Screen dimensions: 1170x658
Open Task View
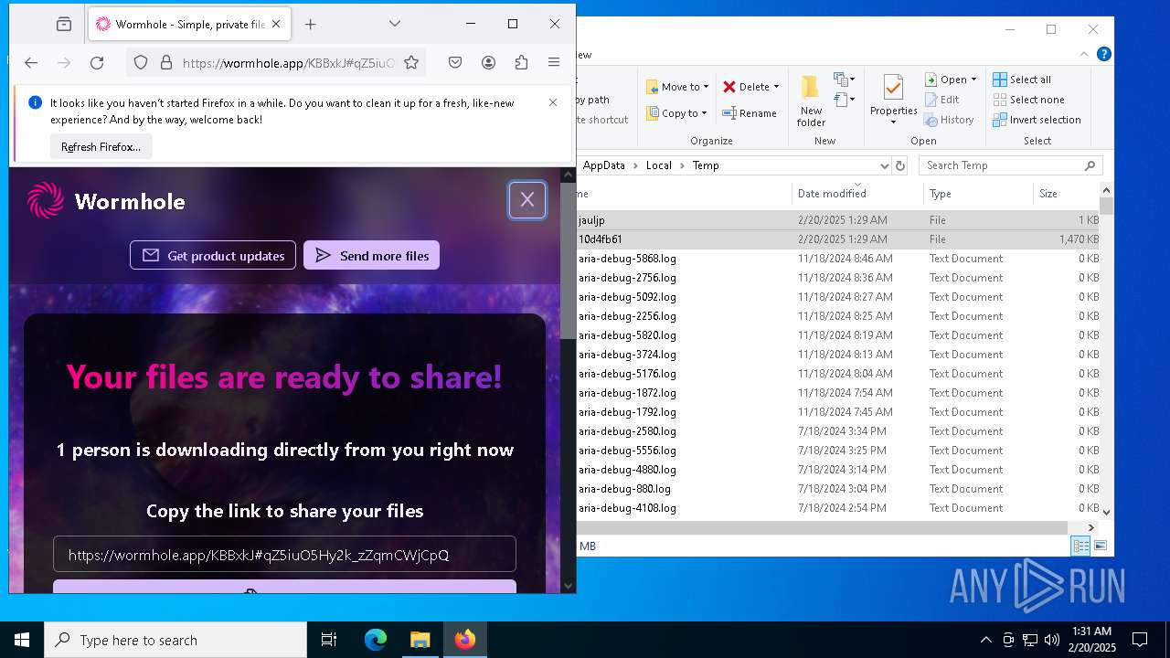click(x=329, y=640)
